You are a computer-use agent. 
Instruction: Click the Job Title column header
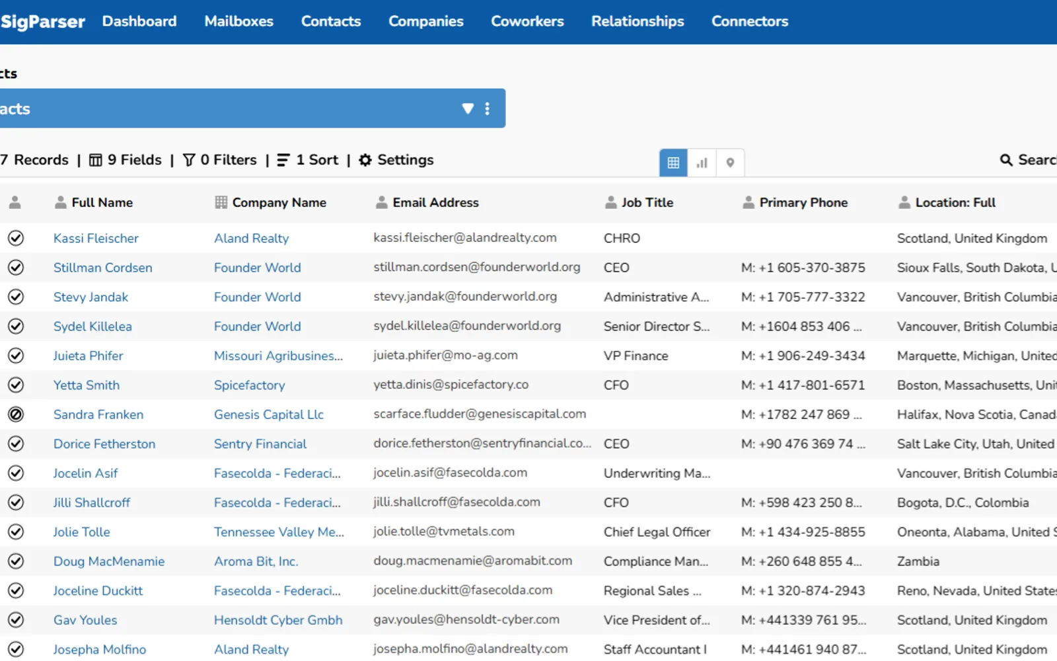639,202
